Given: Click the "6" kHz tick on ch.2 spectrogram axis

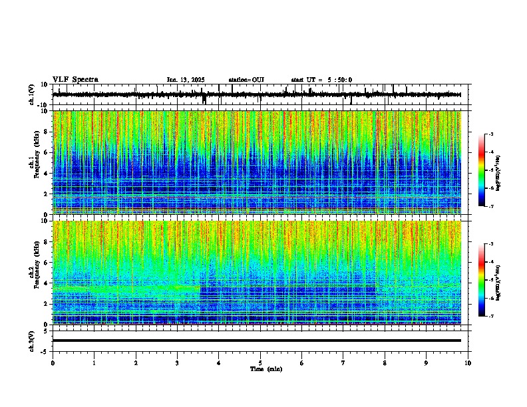Looking at the screenshot, I should pyautogui.click(x=47, y=263).
